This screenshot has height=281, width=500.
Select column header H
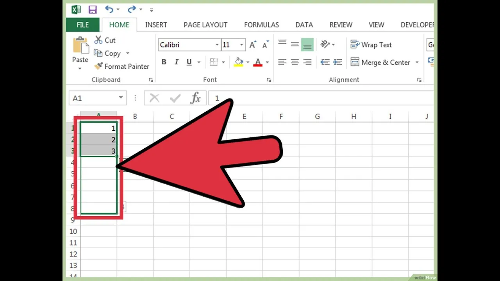point(354,116)
